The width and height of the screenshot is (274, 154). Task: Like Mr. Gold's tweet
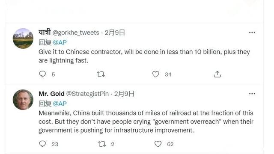pos(158,144)
